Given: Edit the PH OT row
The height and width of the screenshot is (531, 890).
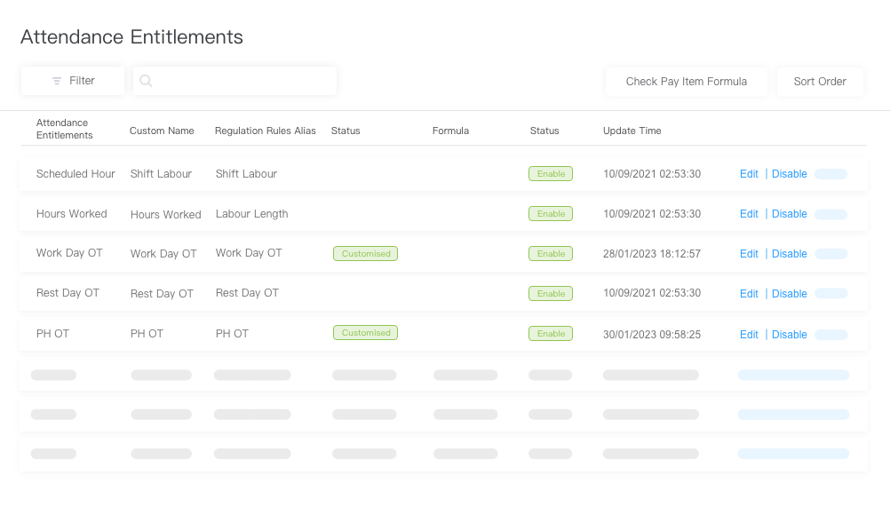Looking at the screenshot, I should (749, 335).
